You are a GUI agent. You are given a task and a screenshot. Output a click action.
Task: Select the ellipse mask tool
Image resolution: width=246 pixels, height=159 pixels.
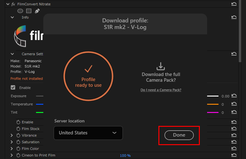coord(20,11)
